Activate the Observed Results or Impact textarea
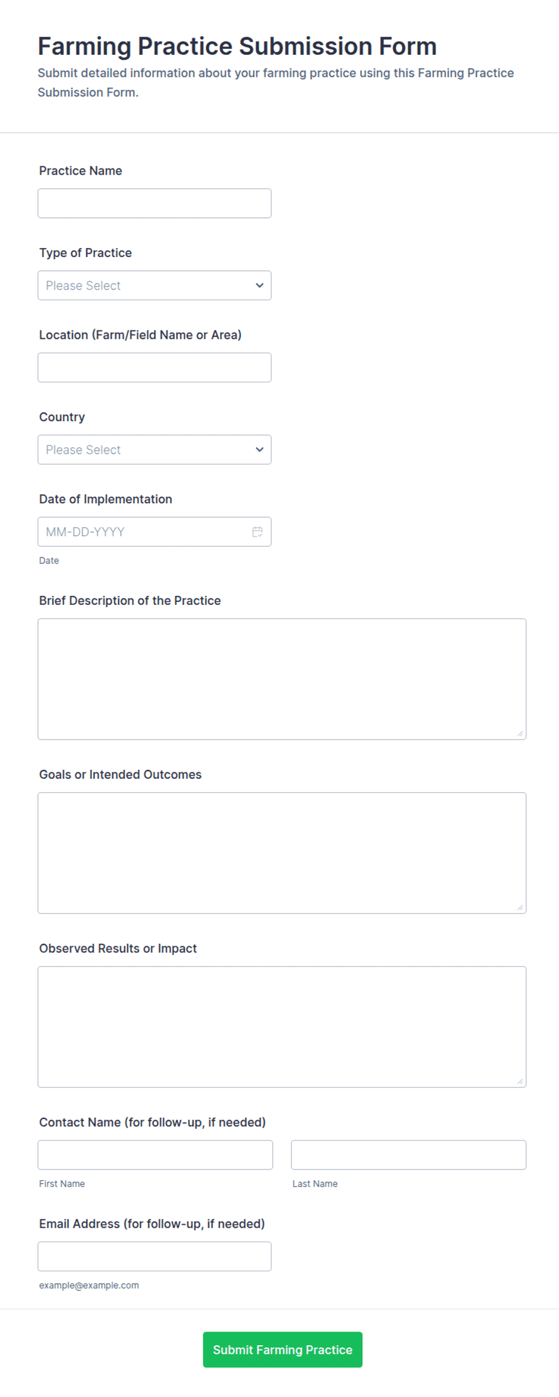 282,1027
